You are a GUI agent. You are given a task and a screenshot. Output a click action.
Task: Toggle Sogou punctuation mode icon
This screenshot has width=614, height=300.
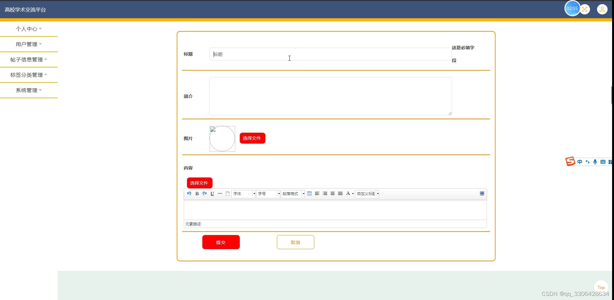(x=587, y=162)
